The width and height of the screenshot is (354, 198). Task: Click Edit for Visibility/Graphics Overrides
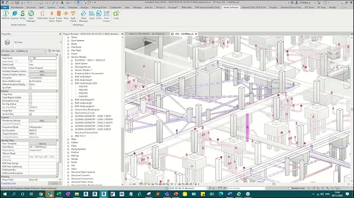pyautogui.click(x=42, y=72)
